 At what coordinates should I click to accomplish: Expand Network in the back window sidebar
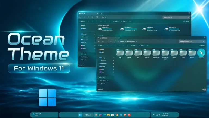click(x=79, y=60)
